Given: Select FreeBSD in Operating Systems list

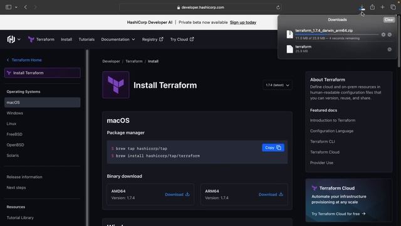Looking at the screenshot, I should 14,134.
